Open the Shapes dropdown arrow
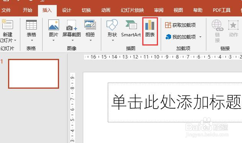 point(113,40)
